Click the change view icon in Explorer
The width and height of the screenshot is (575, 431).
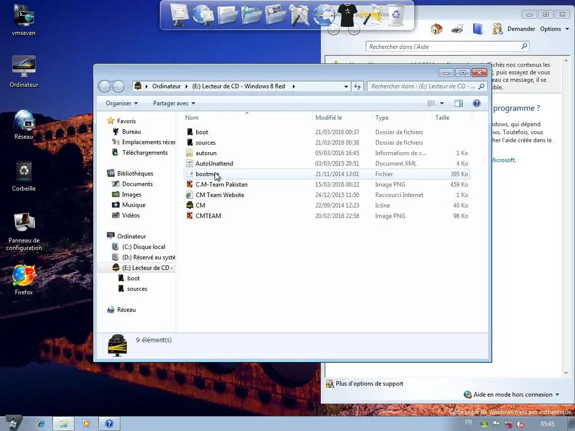click(x=431, y=103)
